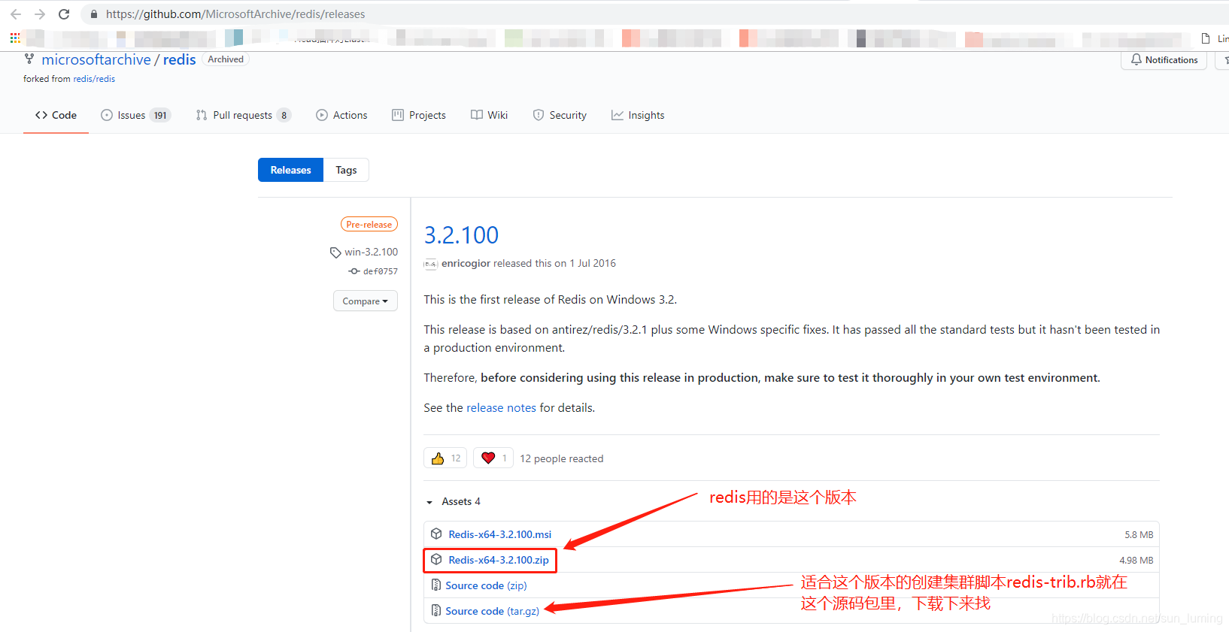
Task: Click package icon beside the .zip file
Action: coord(436,559)
